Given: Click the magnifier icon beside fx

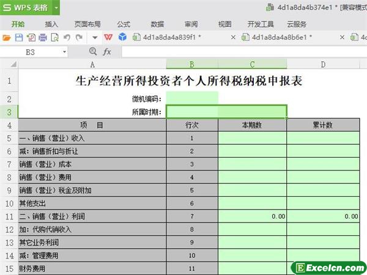Looking at the screenshot, I should (x=93, y=51).
